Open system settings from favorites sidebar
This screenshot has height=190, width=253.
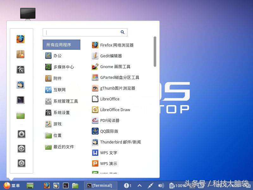pos(21,69)
